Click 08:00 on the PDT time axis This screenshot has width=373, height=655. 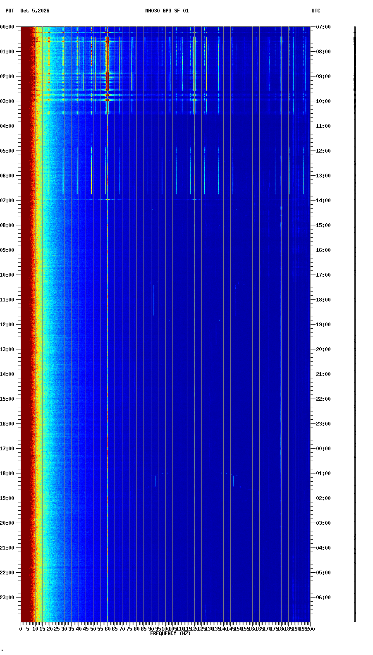click(x=7, y=225)
